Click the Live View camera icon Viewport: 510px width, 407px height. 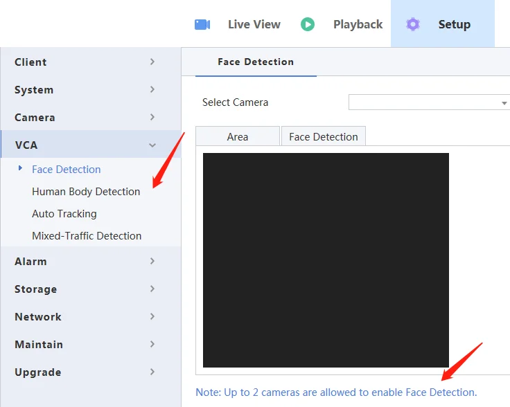202,24
